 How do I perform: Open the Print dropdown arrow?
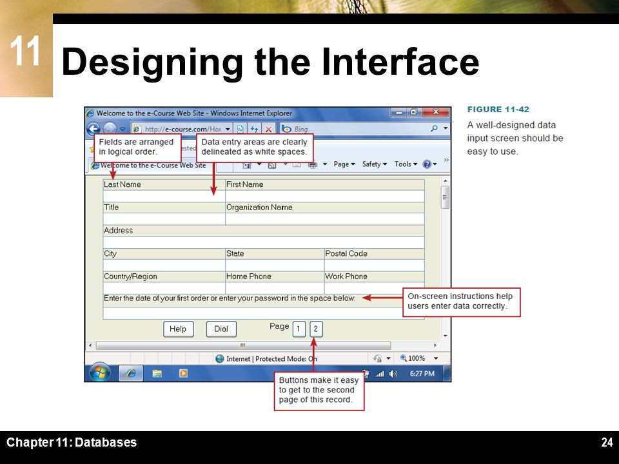325,164
